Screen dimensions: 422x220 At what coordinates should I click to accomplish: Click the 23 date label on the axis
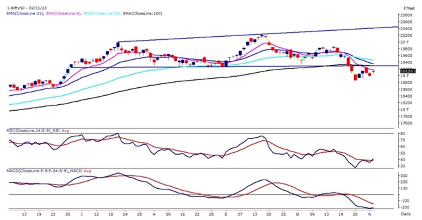[53, 214]
